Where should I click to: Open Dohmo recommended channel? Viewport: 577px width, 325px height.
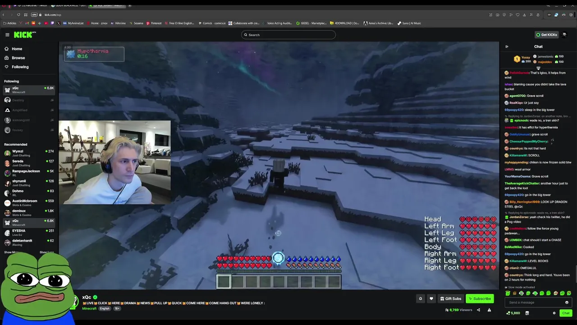[29, 193]
